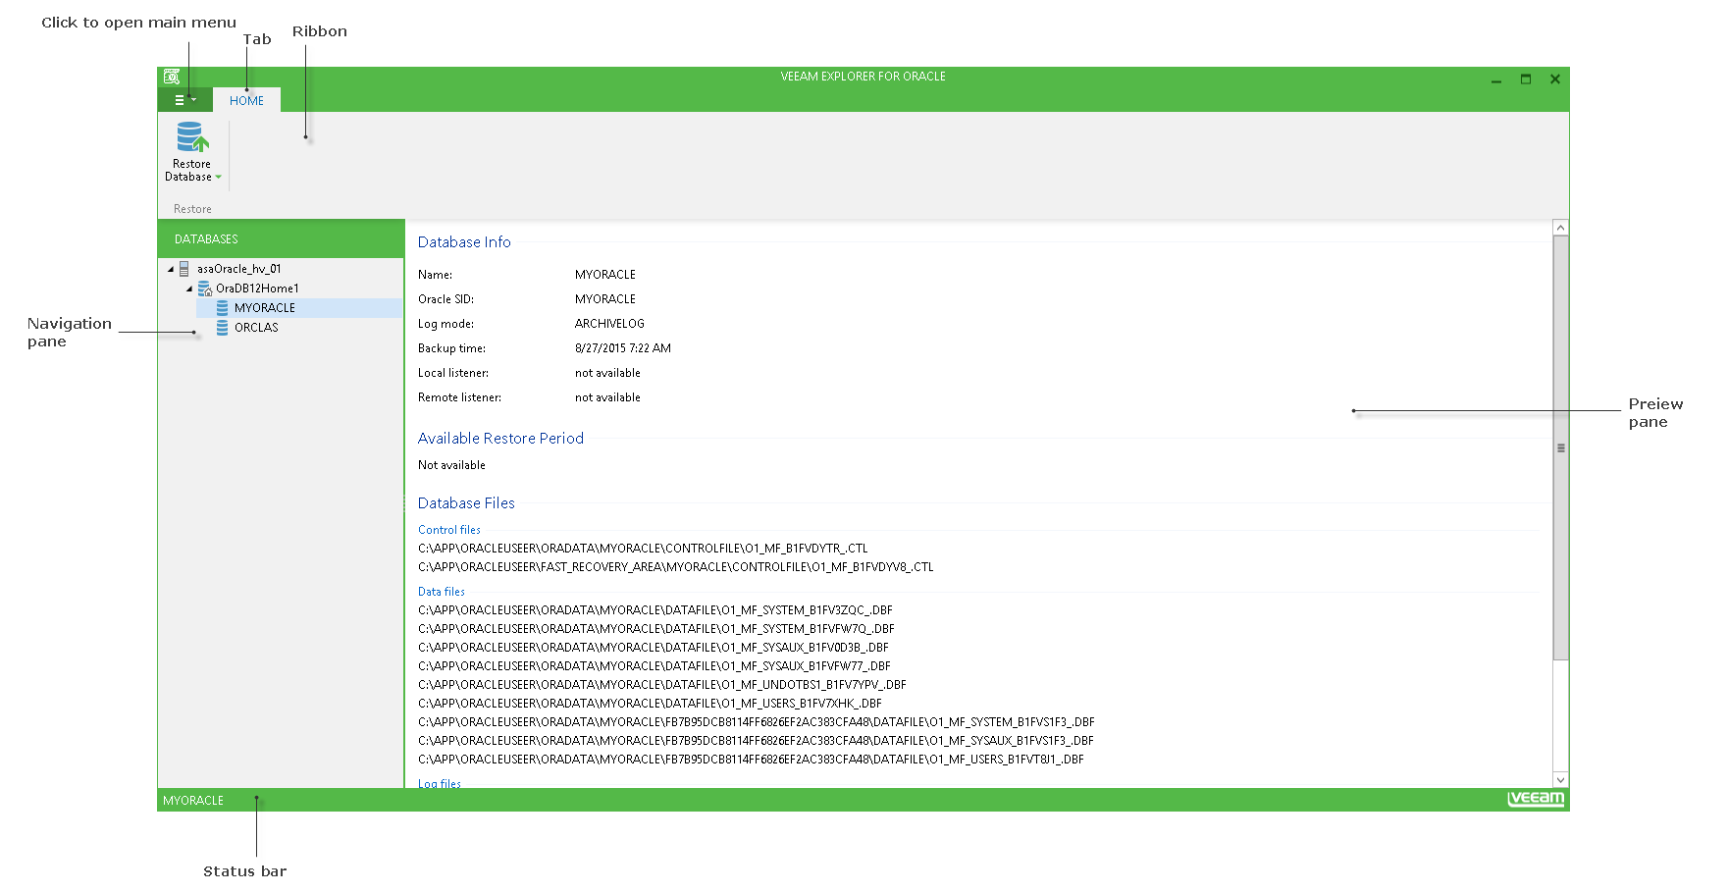This screenshot has width=1728, height=893.
Task: Click the data file O1_MF_SYSAUX_B1FVS1F3_.DBF
Action: coord(756,741)
